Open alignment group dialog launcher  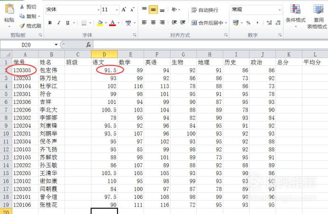pyautogui.click(x=226, y=35)
